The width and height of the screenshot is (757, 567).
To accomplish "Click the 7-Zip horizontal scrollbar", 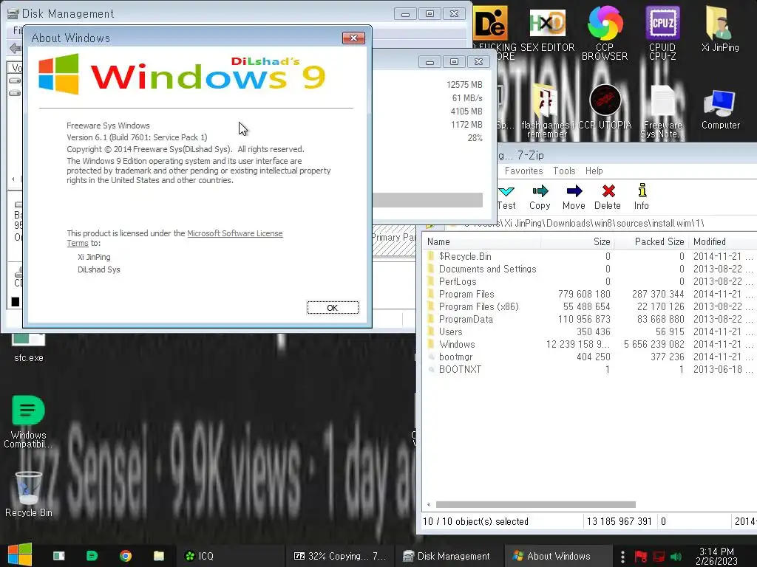I will point(536,505).
